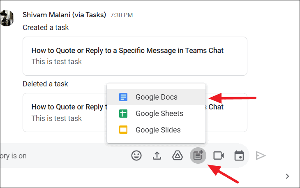This screenshot has height=188, width=300.
Task: Click the 7:30 PM timestamp
Action: pos(122,15)
